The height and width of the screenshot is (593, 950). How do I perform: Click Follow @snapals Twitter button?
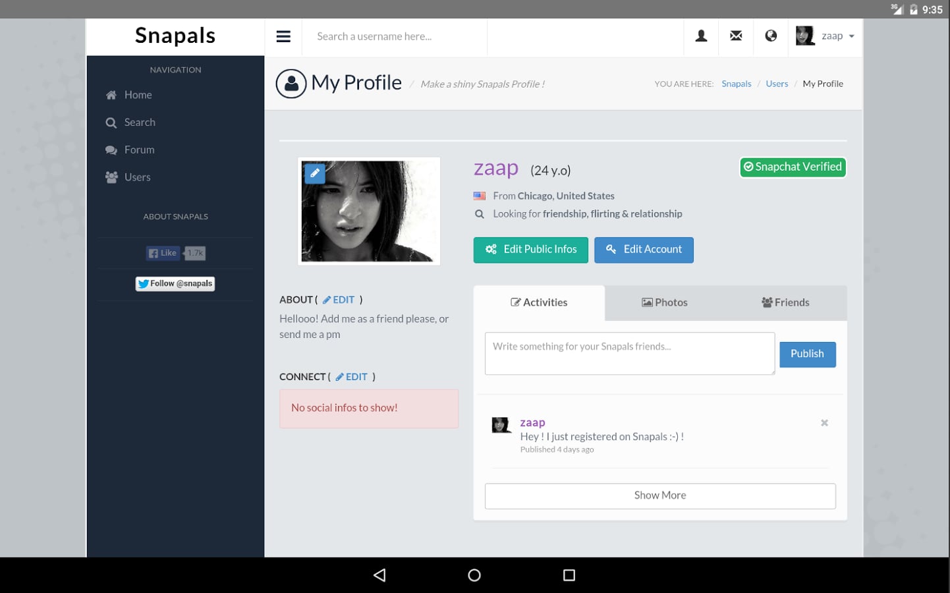tap(175, 284)
